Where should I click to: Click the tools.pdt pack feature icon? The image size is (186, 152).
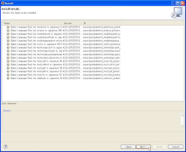pos(8,71)
